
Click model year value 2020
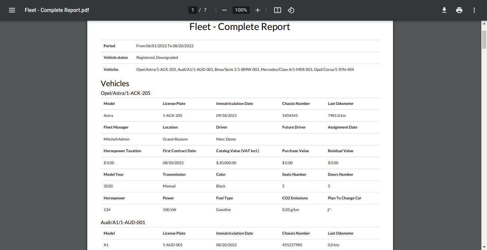tap(108, 186)
